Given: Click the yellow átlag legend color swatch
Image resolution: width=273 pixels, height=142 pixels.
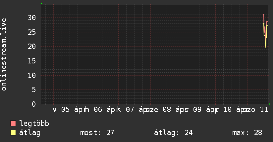Looking at the screenshot, I should (x=13, y=133).
